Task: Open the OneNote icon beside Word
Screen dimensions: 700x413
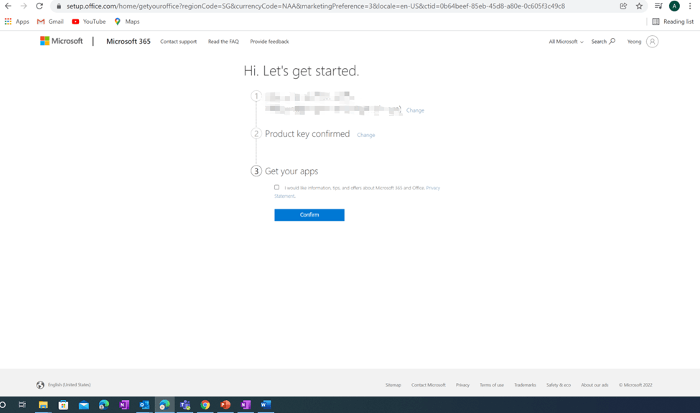Action: tap(246, 405)
